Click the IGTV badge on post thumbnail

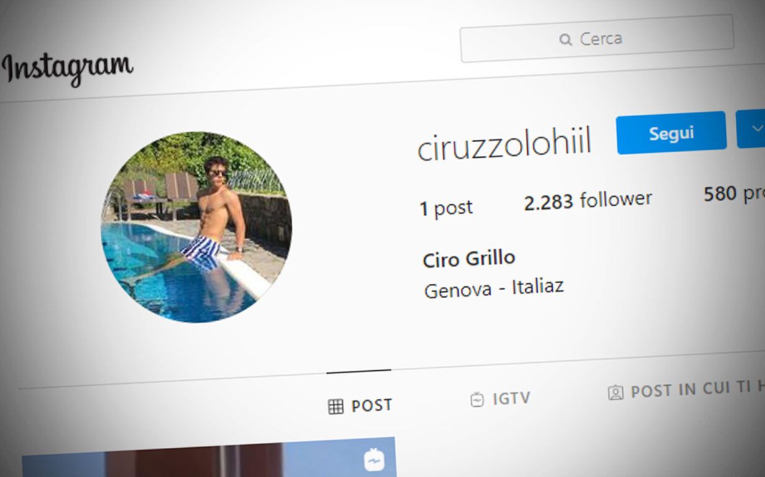(x=374, y=460)
